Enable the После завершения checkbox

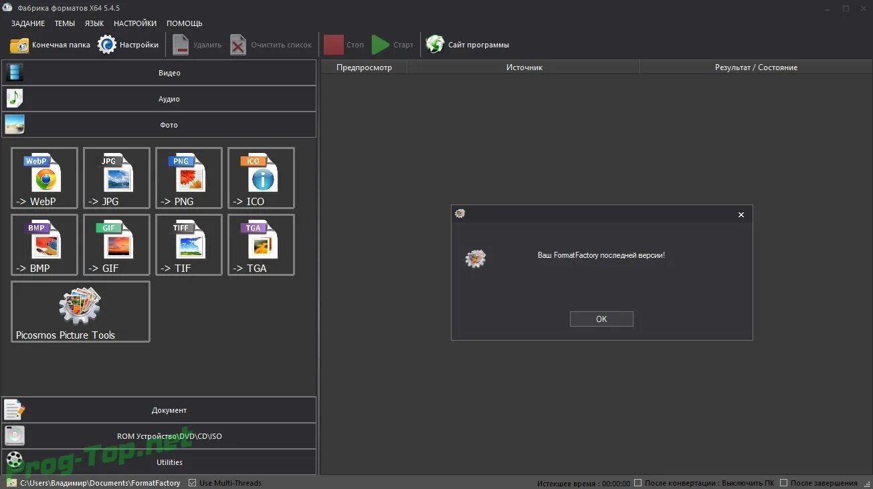coord(784,483)
